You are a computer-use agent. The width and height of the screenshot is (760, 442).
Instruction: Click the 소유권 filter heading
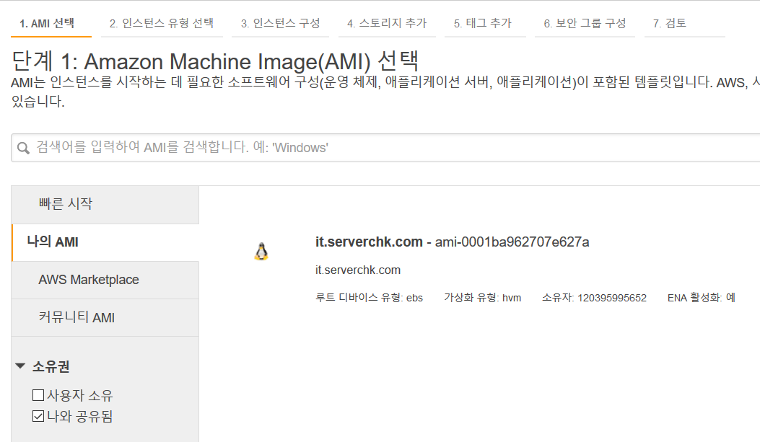pos(51,366)
